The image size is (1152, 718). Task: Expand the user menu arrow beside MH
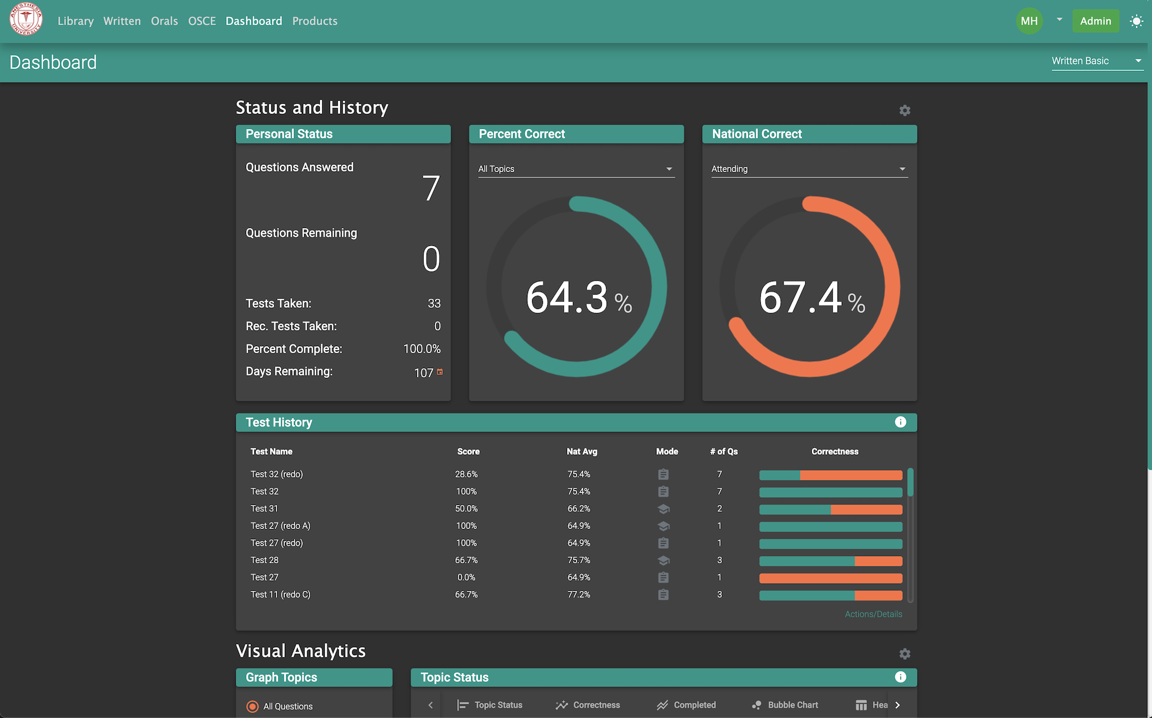1060,20
